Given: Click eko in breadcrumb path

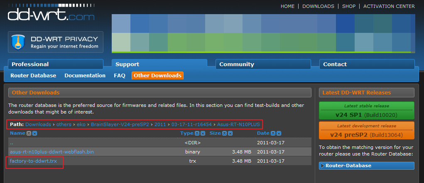Looking at the screenshot, I should click(x=81, y=124).
